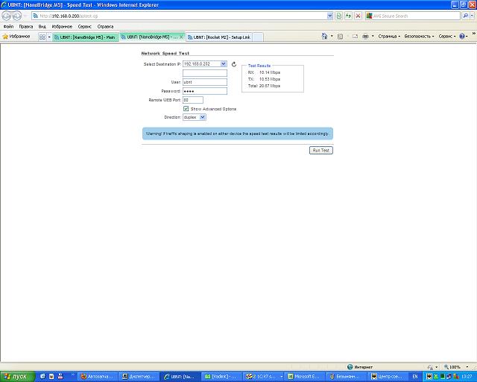Click the Remote WEB Port field
477x382 pixels.
tap(193, 100)
